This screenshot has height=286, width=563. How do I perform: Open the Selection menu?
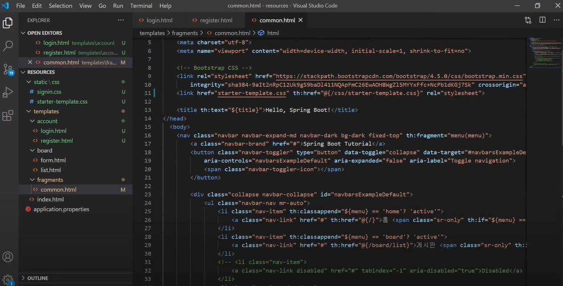click(x=61, y=6)
